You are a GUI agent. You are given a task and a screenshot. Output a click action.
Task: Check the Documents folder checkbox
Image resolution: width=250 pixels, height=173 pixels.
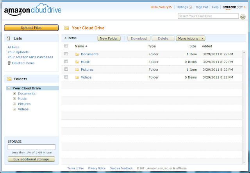[x=66, y=54]
